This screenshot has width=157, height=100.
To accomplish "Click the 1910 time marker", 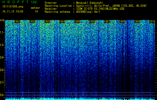I will 152,21.
